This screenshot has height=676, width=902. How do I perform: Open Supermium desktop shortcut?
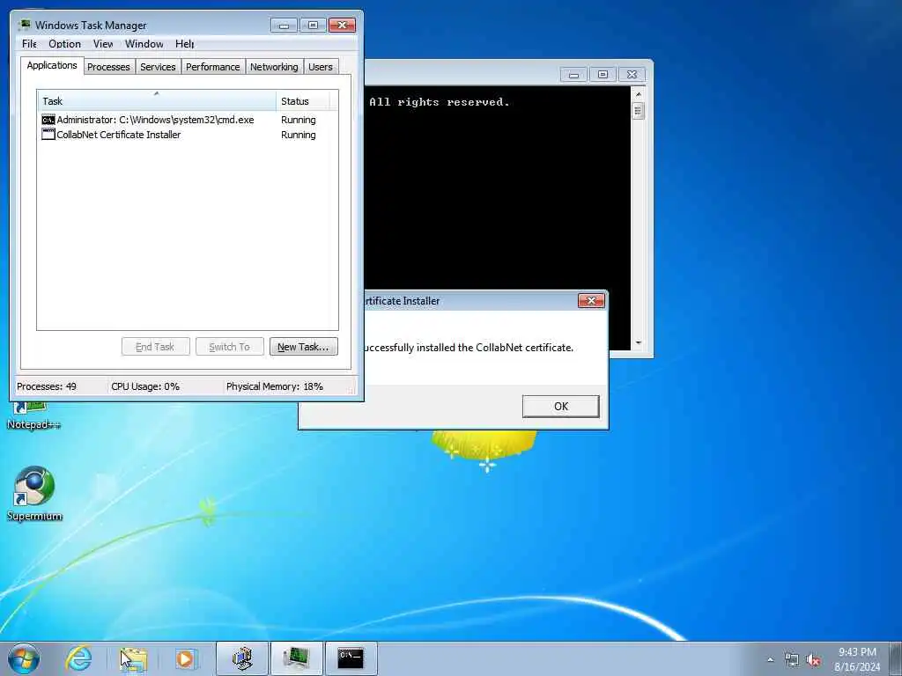pyautogui.click(x=34, y=494)
